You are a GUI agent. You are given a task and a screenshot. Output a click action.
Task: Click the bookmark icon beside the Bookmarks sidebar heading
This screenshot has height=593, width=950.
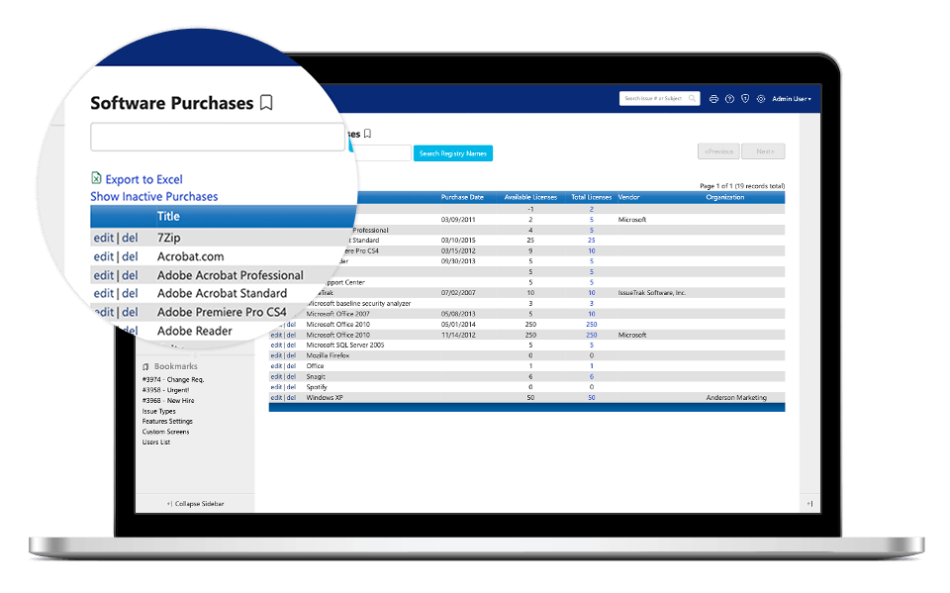[145, 367]
